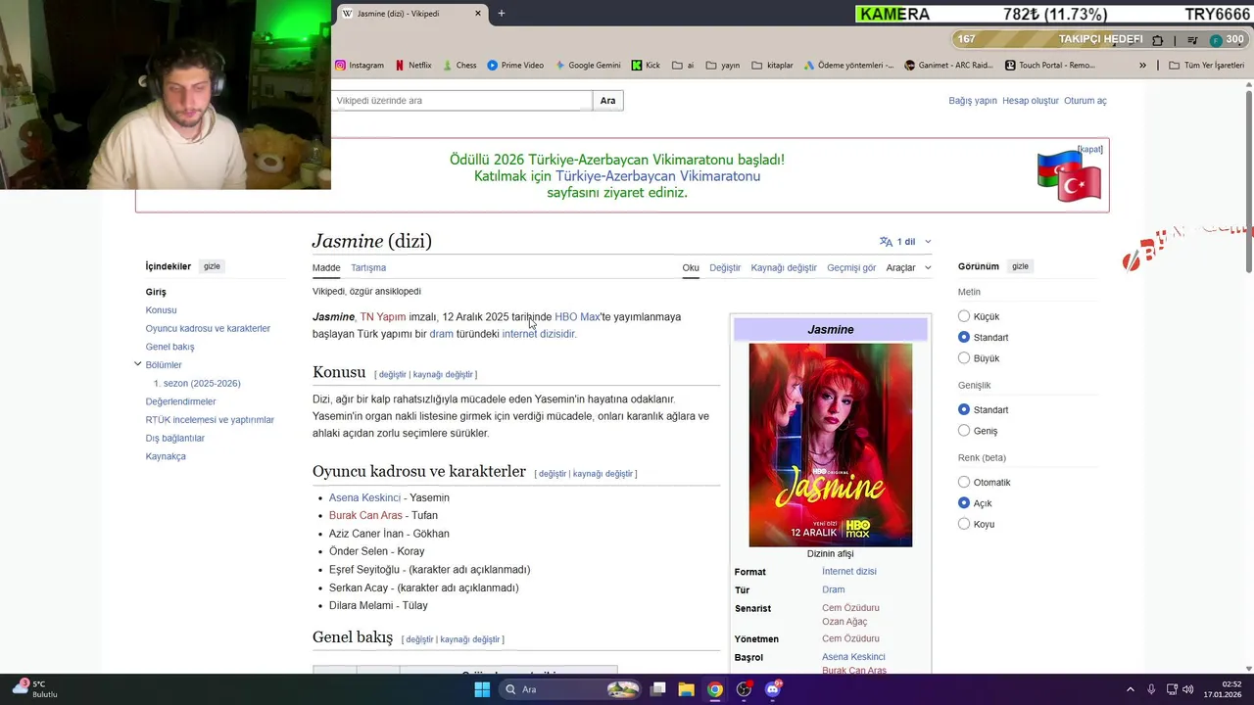Click the Ara search button
1254x705 pixels.
[607, 101]
